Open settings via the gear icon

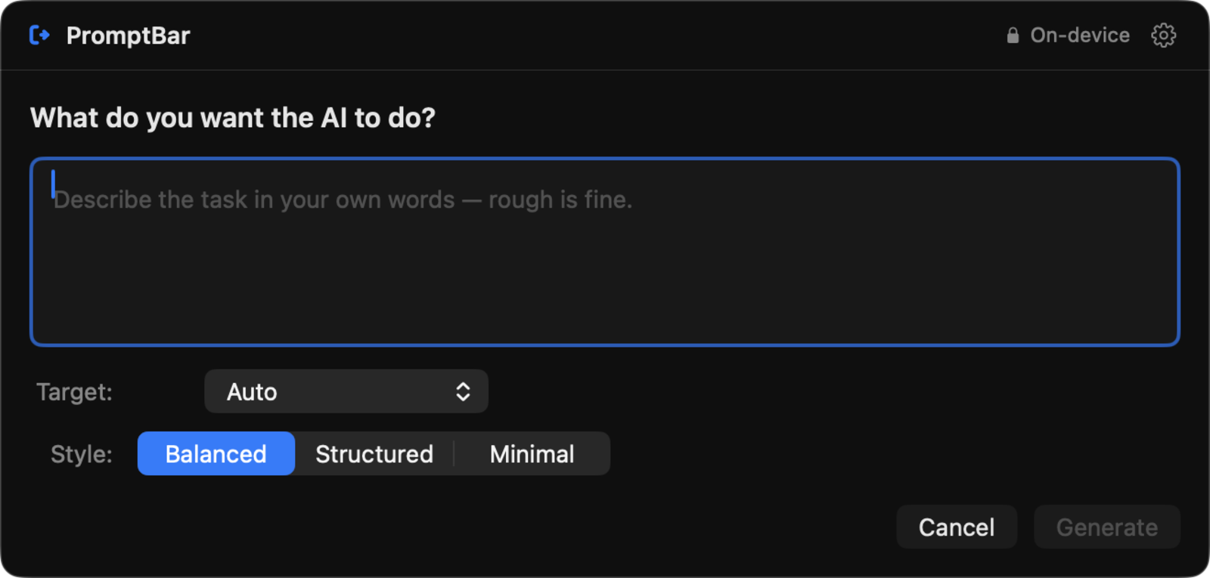coord(1163,36)
